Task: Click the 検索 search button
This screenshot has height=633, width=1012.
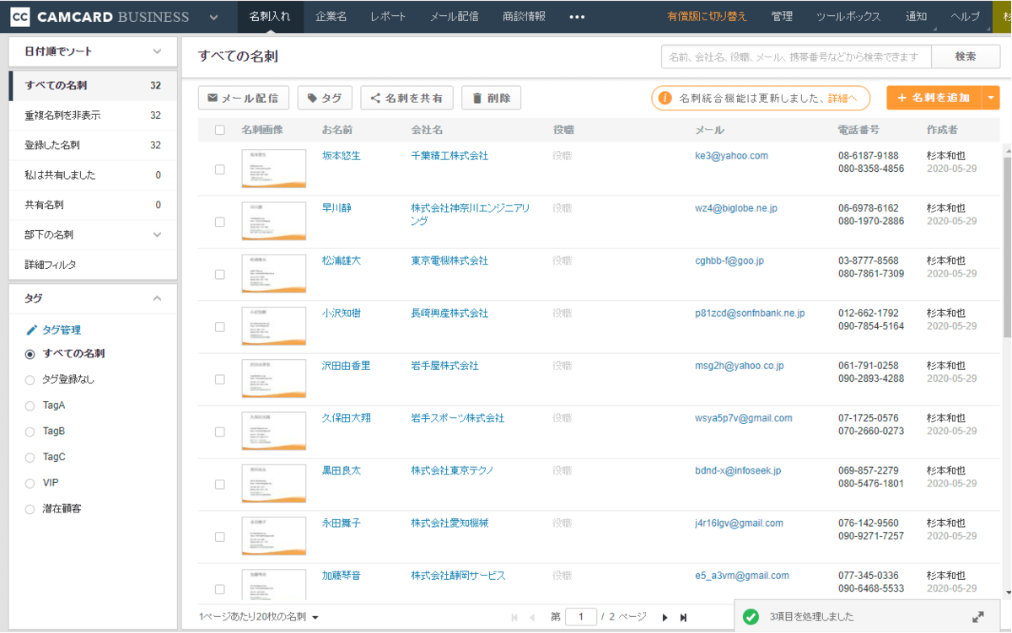Action: (966, 56)
